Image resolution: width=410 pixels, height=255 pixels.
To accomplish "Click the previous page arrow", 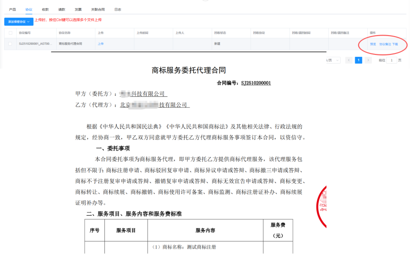I will coord(349,60).
